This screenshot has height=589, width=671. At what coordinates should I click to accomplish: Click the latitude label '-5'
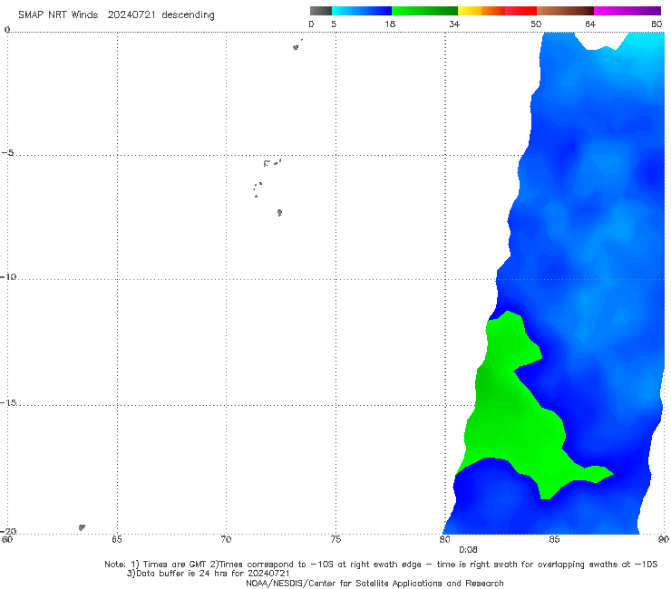coord(8,153)
